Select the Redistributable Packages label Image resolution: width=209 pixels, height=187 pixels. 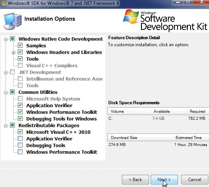pos(49,125)
